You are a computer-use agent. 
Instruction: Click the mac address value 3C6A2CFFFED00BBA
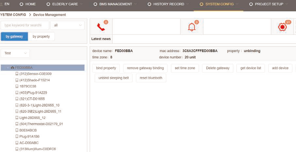click(x=200, y=51)
